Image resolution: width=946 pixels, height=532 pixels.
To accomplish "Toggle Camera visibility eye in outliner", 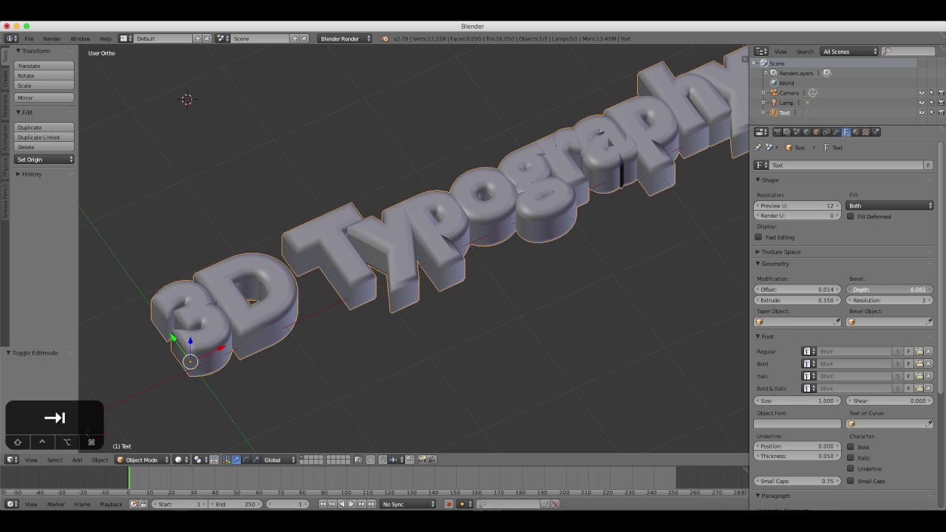I will click(922, 93).
